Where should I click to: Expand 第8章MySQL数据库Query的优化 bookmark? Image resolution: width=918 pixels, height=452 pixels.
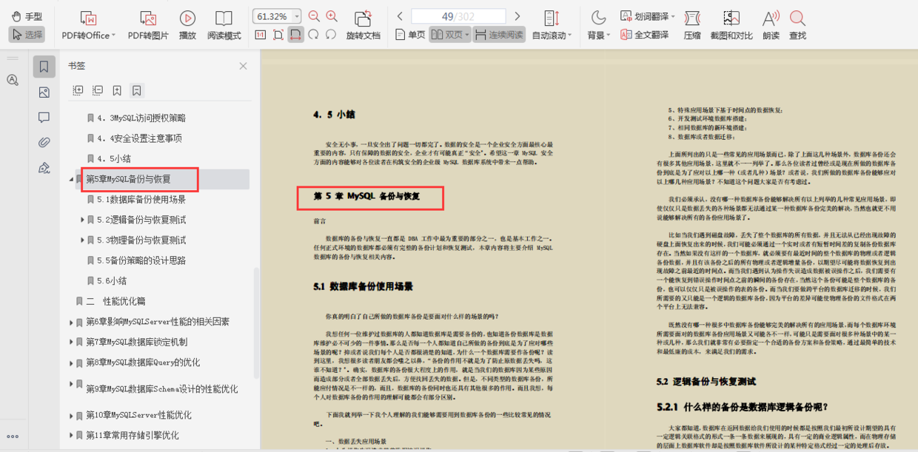point(72,362)
